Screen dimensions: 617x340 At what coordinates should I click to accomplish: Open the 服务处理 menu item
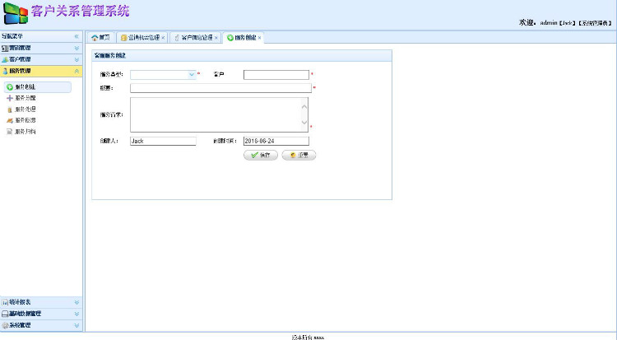click(x=21, y=109)
